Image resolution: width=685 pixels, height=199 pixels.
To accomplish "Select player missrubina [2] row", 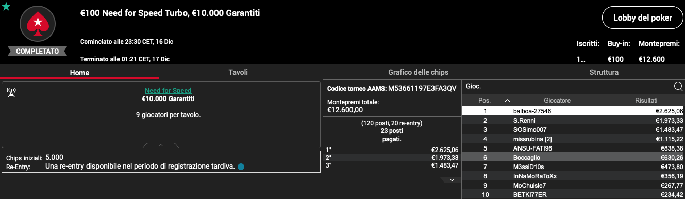I will coord(573,139).
